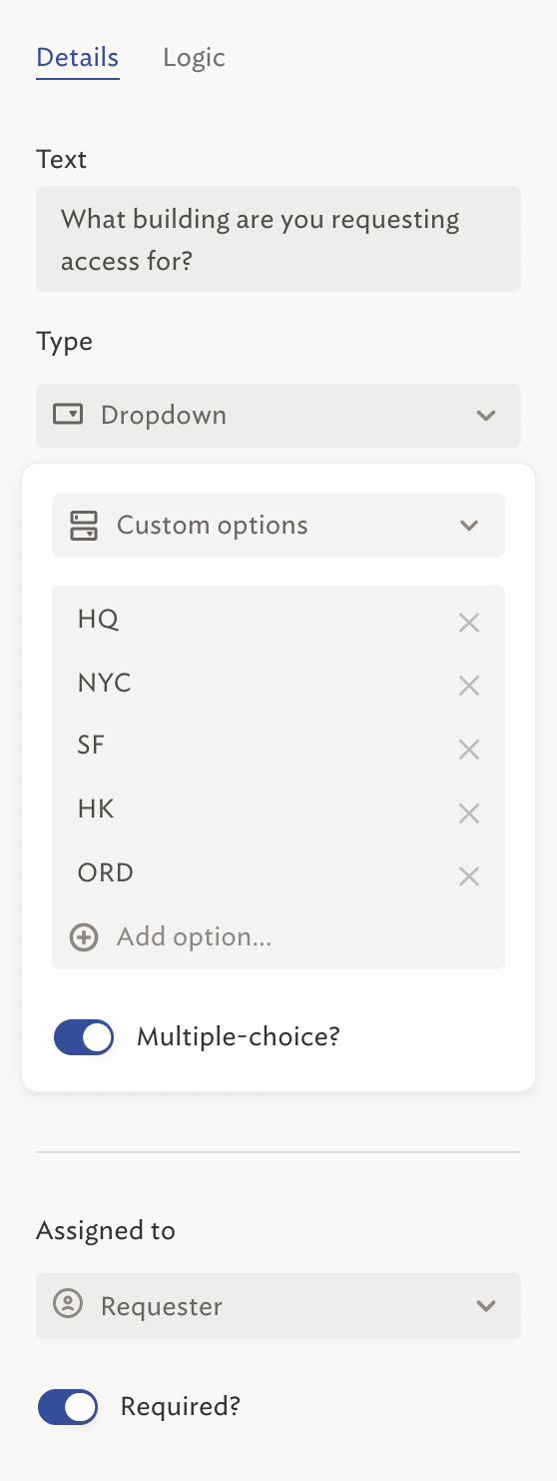Switch to the Logic tab
This screenshot has height=1481, width=557.
tap(194, 58)
